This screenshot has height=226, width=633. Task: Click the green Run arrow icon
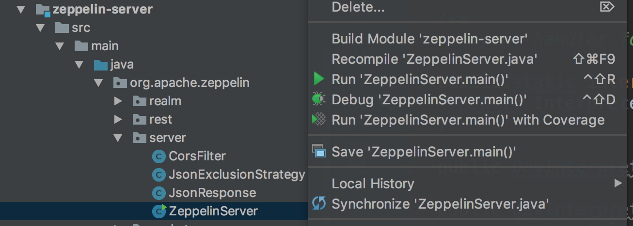tap(318, 79)
